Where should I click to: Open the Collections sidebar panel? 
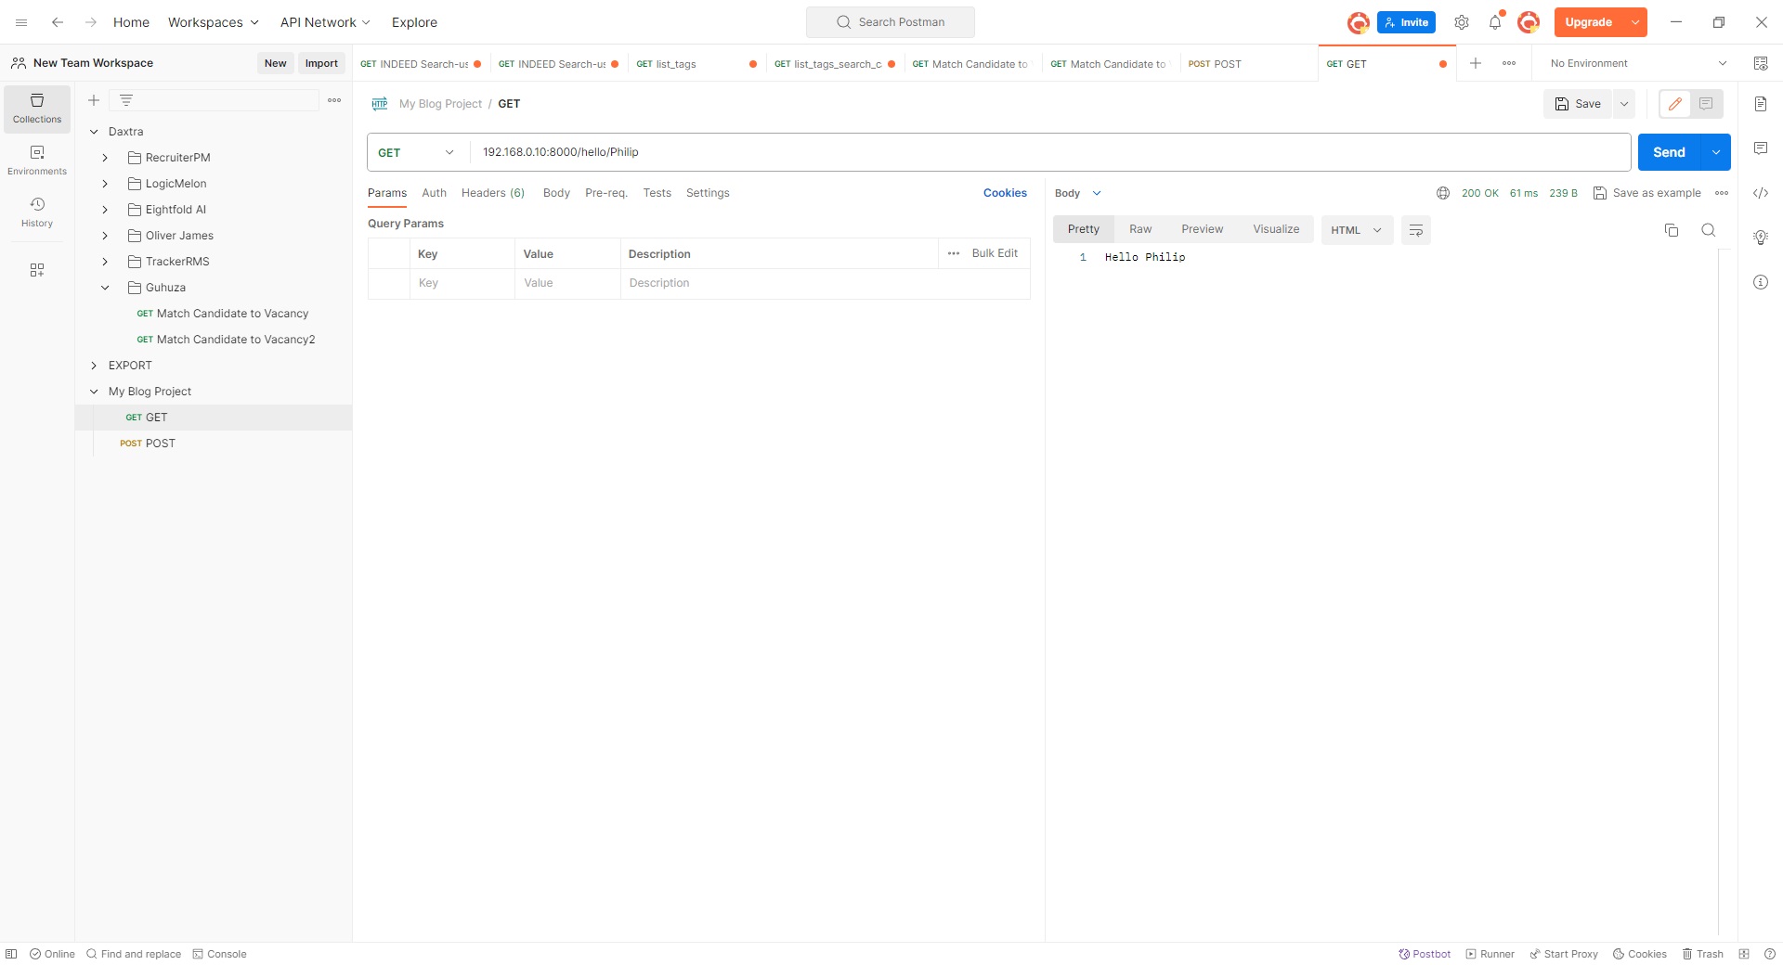pyautogui.click(x=37, y=109)
